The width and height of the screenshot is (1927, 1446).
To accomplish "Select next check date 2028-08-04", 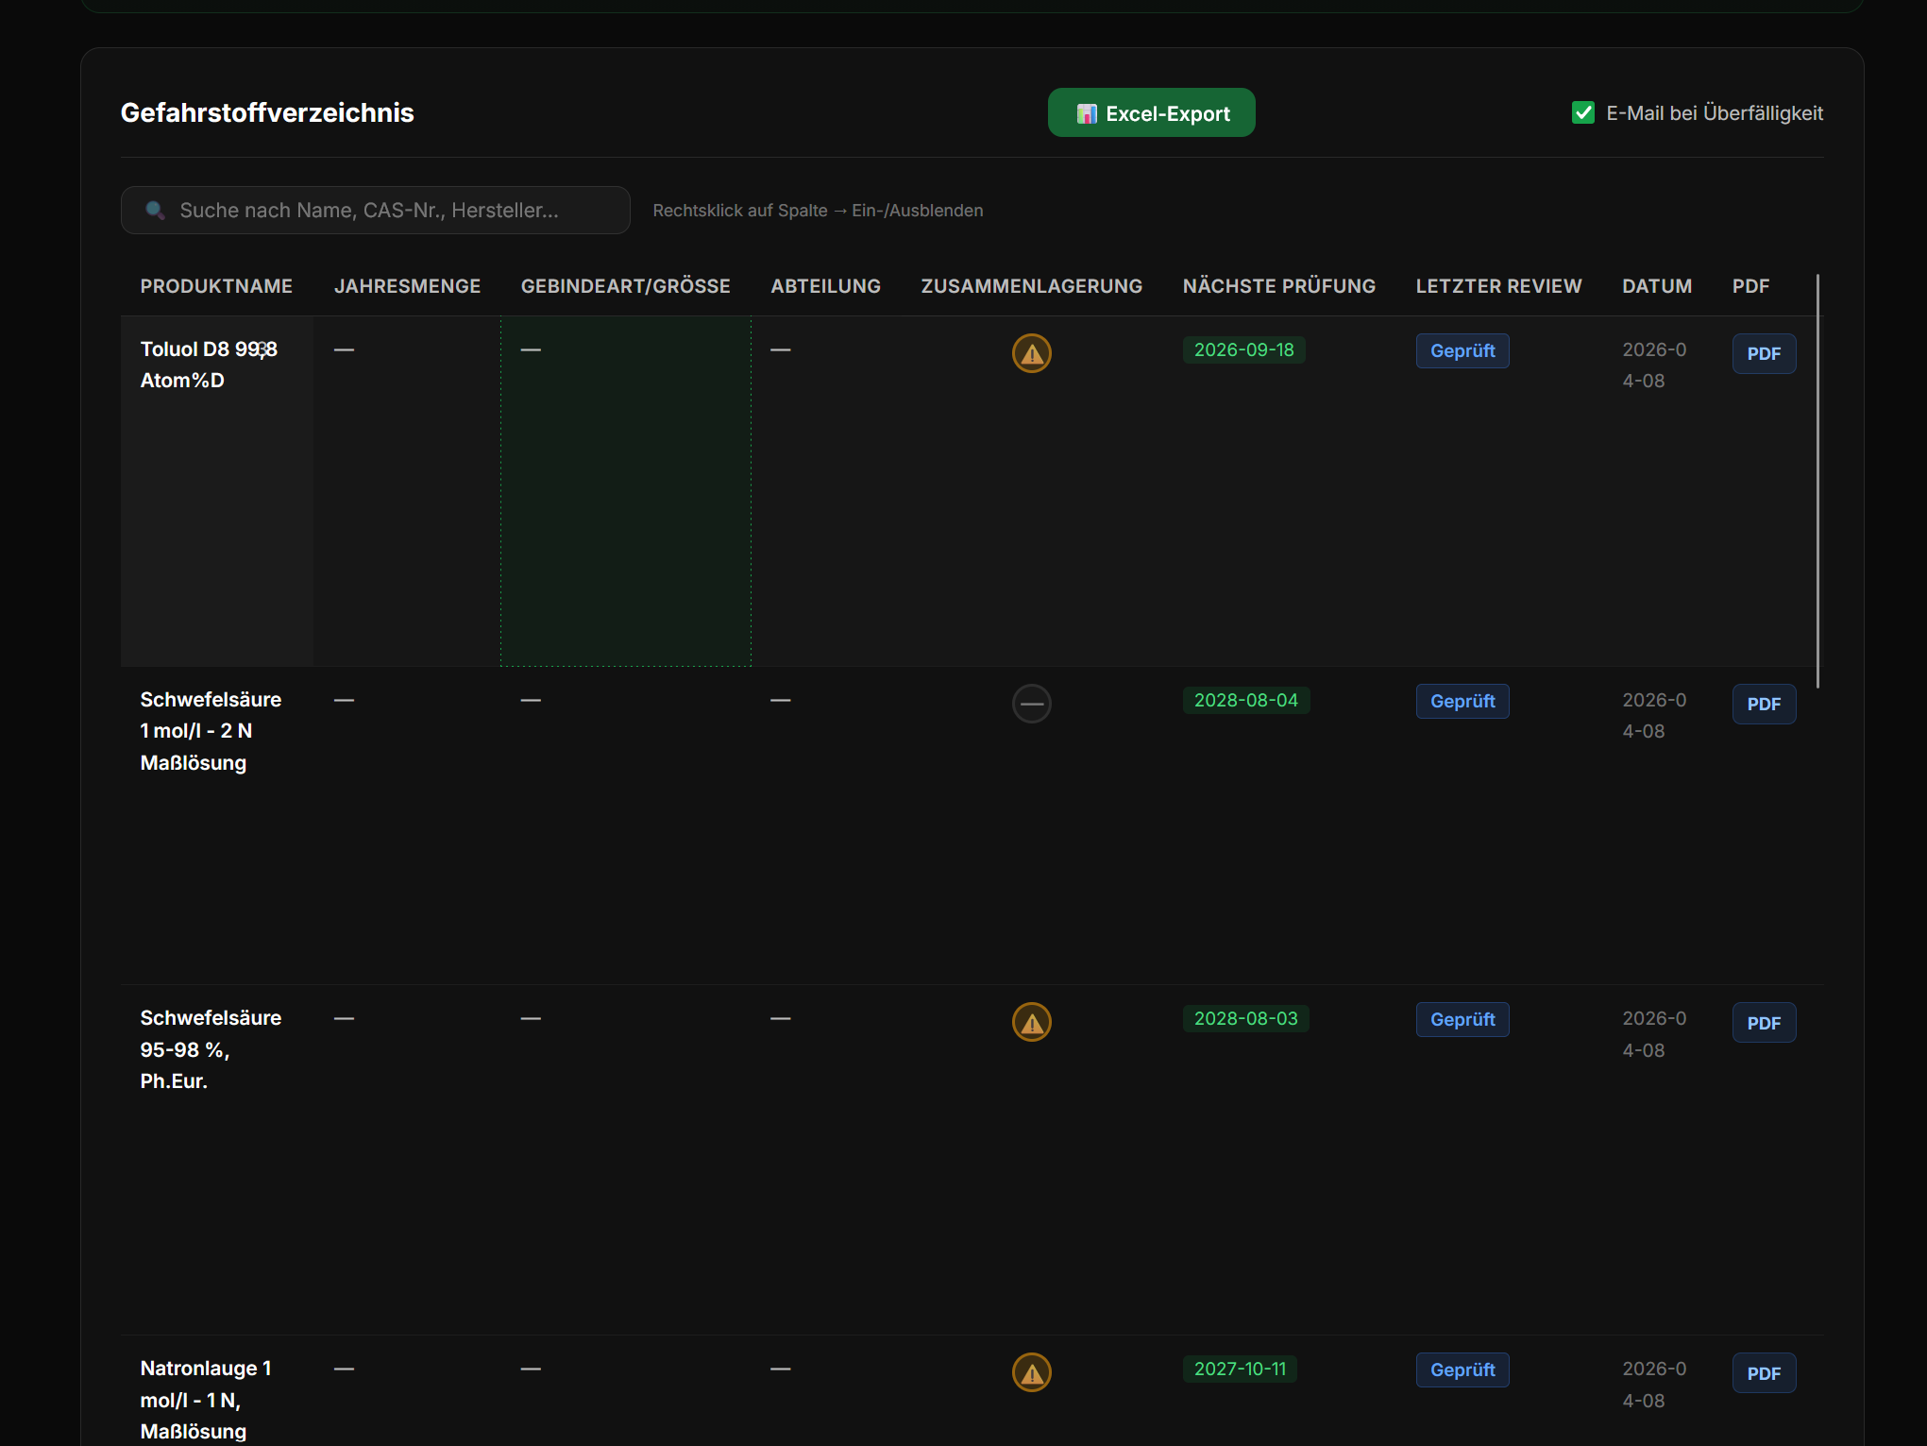I will click(1245, 700).
